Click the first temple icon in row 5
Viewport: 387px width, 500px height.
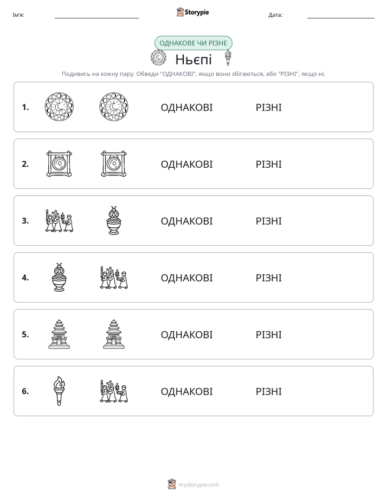coord(59,334)
